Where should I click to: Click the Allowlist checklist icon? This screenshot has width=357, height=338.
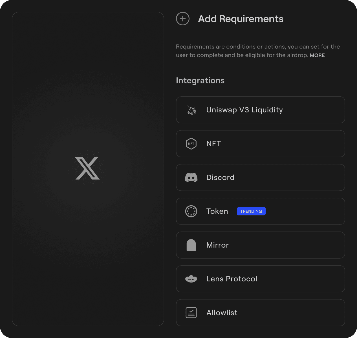point(191,313)
